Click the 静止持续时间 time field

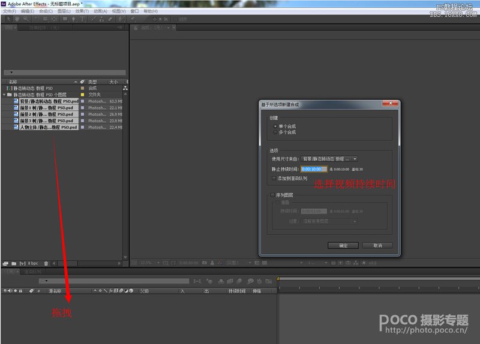[x=314, y=169]
